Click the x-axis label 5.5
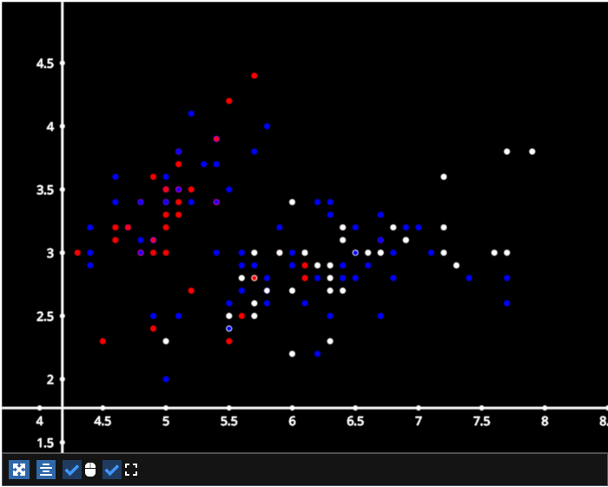 (x=228, y=422)
